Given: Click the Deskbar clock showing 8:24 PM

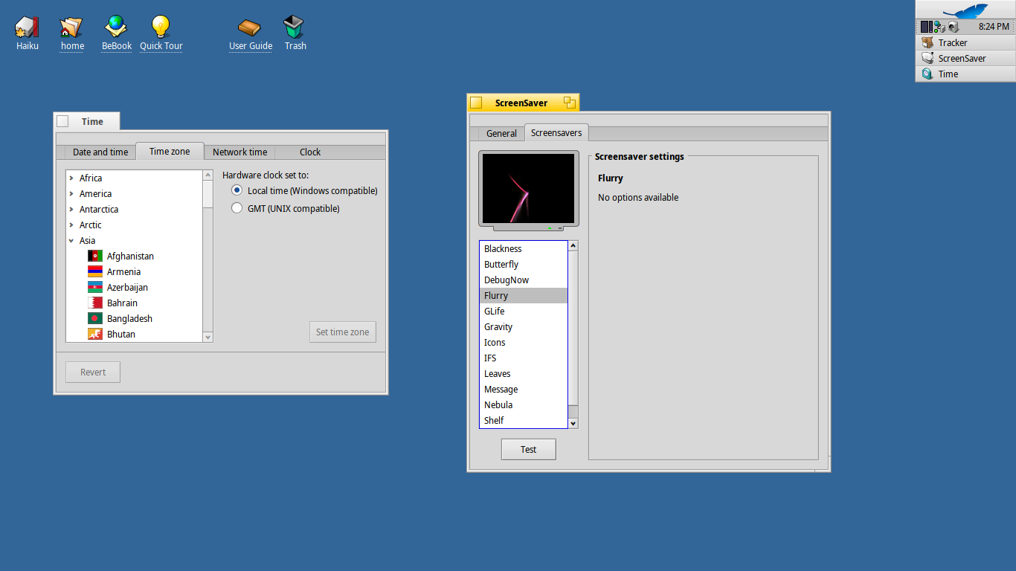Looking at the screenshot, I should [x=994, y=27].
